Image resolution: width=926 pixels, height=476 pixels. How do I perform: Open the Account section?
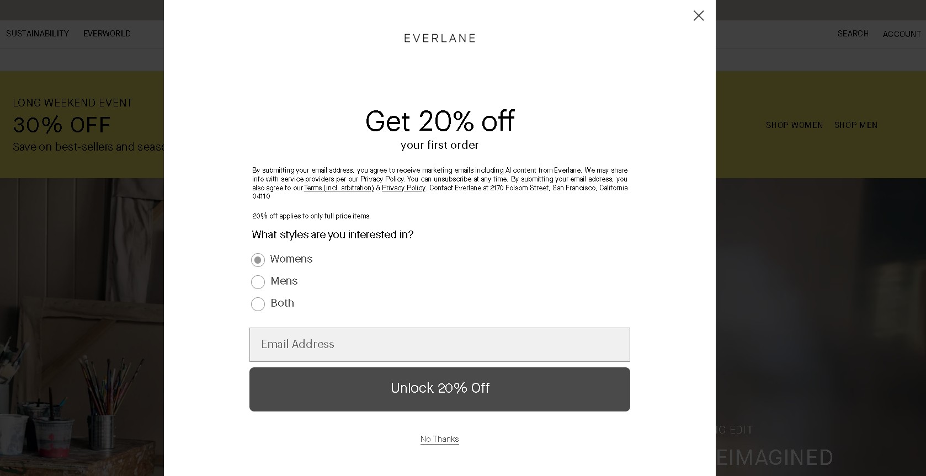click(x=901, y=34)
